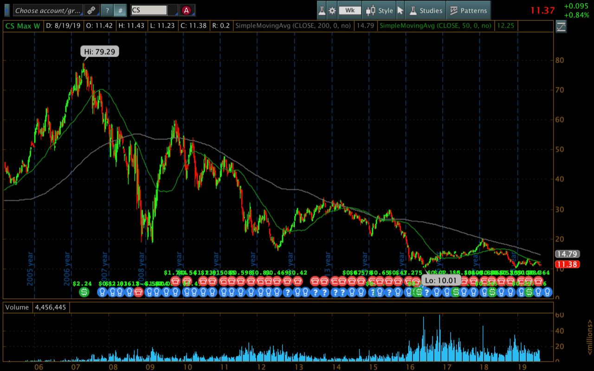Click the red A symbol-link icon

186,10
